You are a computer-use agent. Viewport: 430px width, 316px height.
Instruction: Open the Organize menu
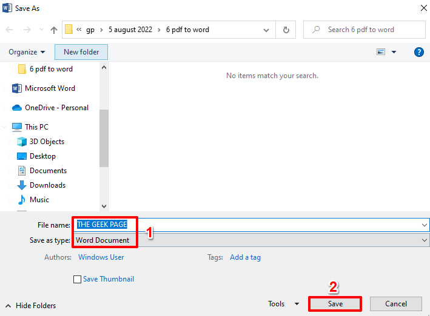pos(27,52)
